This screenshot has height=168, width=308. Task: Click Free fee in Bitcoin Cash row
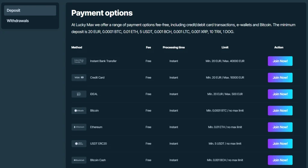149,160
